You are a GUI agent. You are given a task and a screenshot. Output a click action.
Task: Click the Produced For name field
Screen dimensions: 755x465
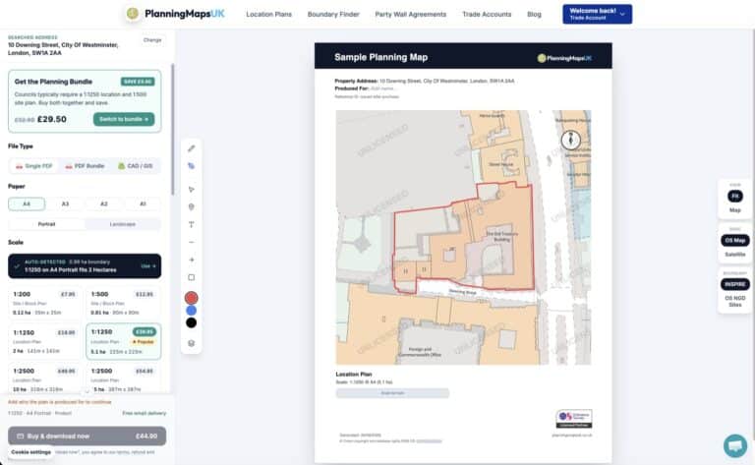tap(382, 88)
